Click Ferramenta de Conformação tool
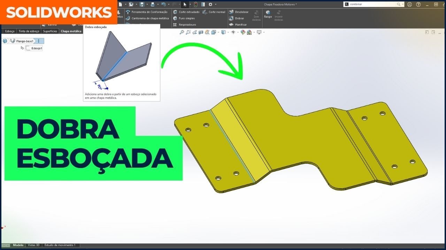This screenshot has height=250, width=446. pyautogui.click(x=147, y=12)
